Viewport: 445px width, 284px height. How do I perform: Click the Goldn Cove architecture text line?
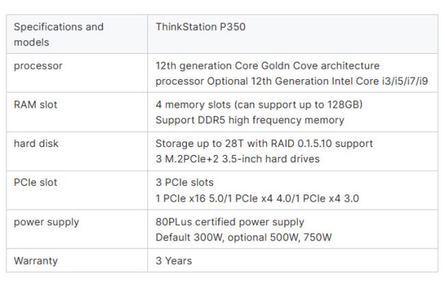click(x=267, y=66)
